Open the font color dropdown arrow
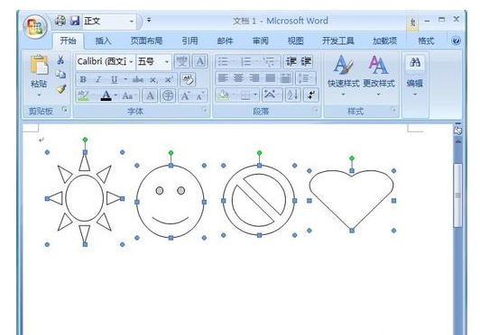 115,95
